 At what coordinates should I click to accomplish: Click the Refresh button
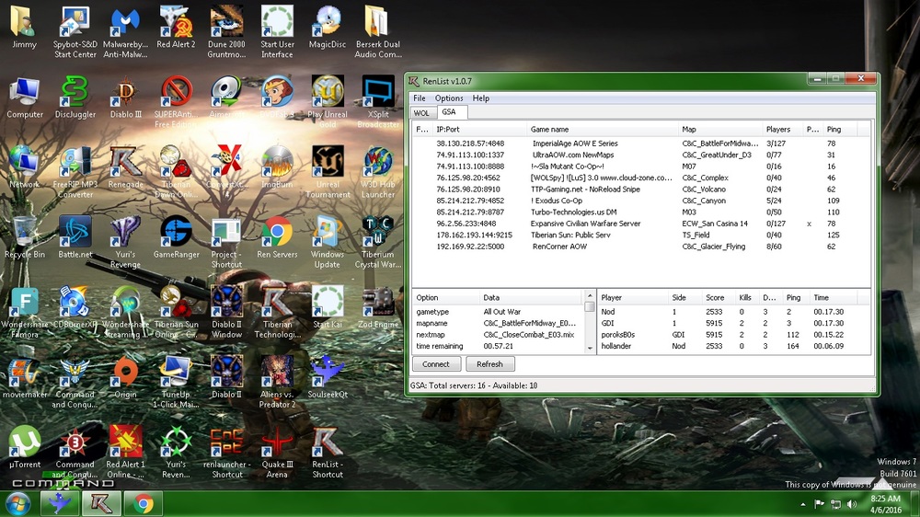point(490,364)
